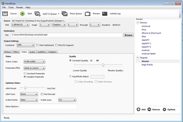Open the H.264 Profile dropdown
Viewport: 183px width, 122px height.
29,100
